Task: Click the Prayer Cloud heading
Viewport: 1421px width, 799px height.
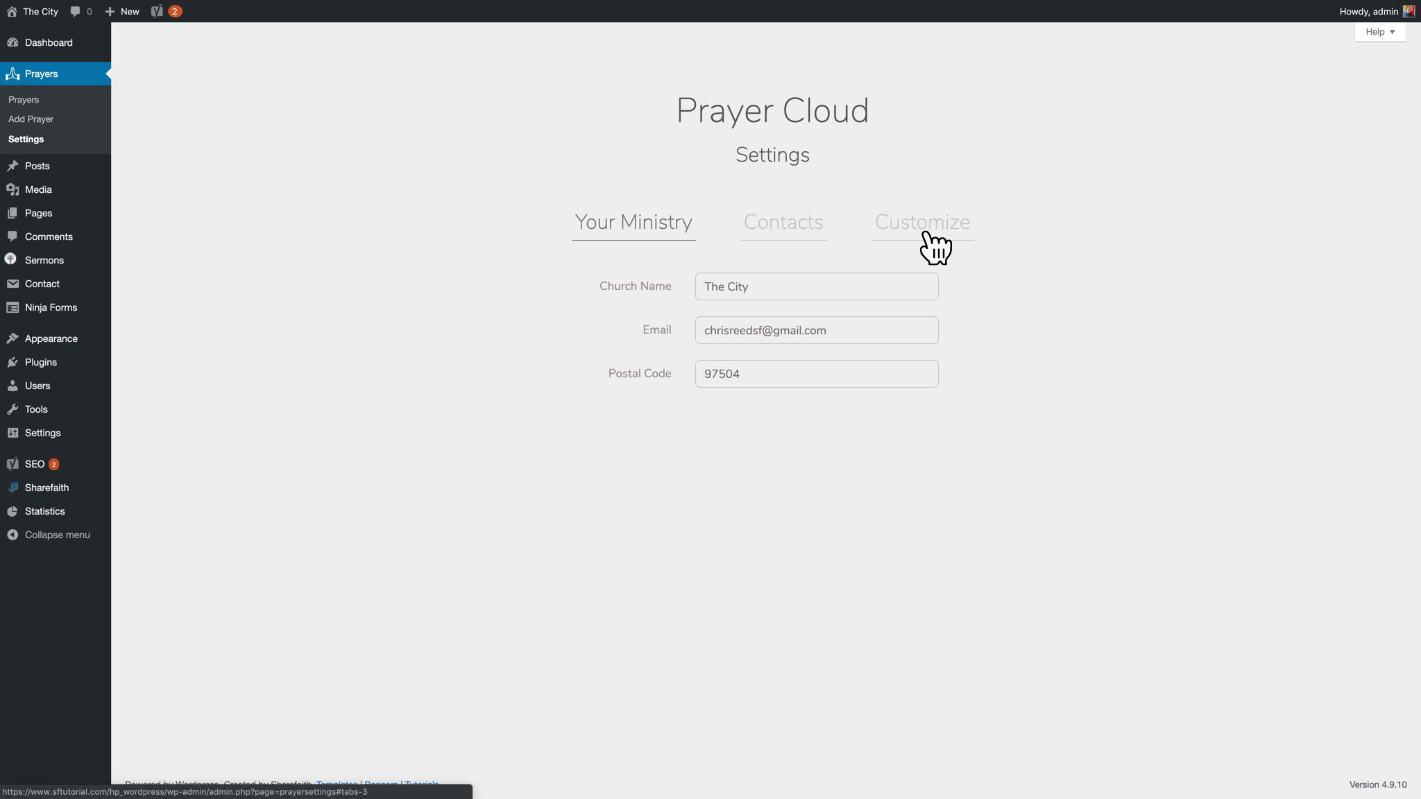Action: click(772, 111)
